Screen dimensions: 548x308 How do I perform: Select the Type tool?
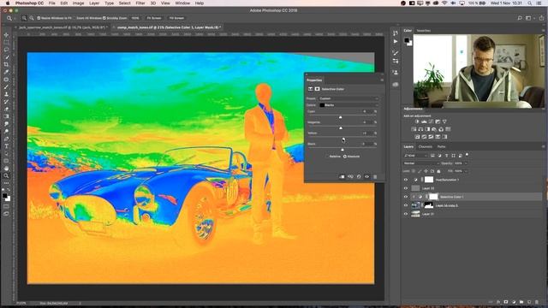point(6,146)
